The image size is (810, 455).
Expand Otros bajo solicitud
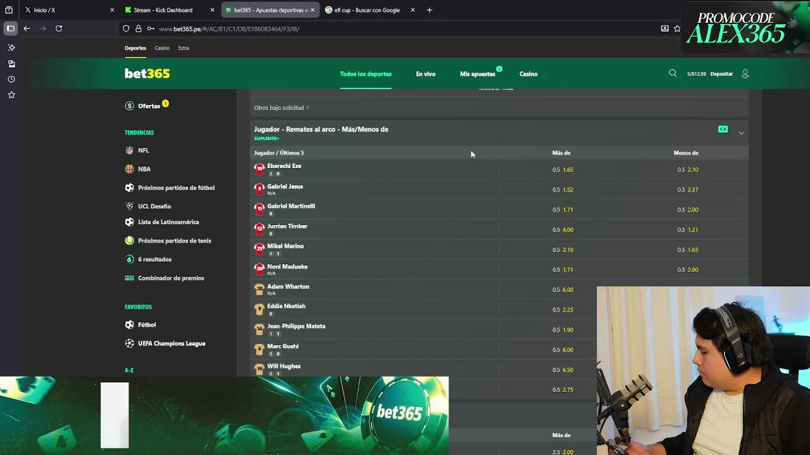(281, 107)
